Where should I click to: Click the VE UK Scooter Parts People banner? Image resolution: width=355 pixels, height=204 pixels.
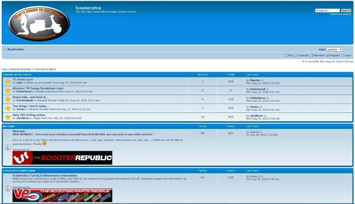click(x=62, y=195)
